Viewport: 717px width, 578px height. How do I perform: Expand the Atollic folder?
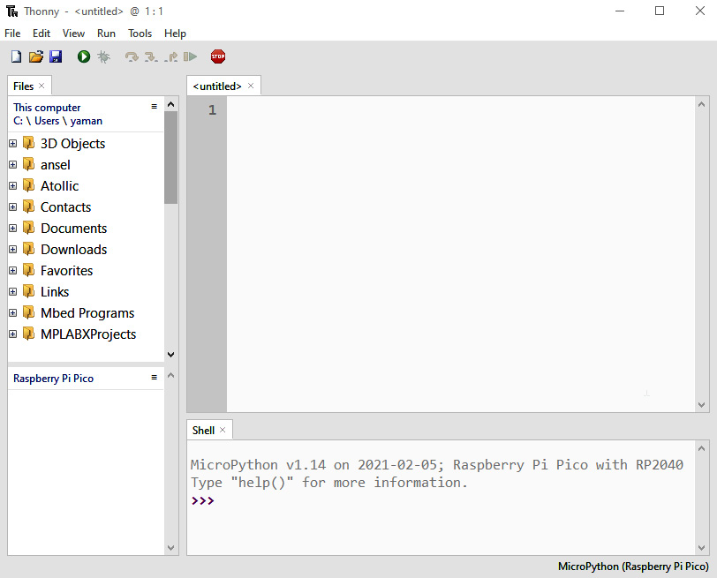12,186
